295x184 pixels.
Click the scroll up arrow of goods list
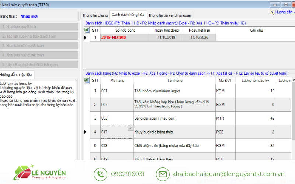point(293,80)
